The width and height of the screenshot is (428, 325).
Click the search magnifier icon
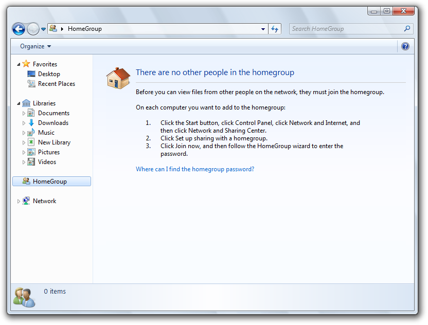point(407,29)
